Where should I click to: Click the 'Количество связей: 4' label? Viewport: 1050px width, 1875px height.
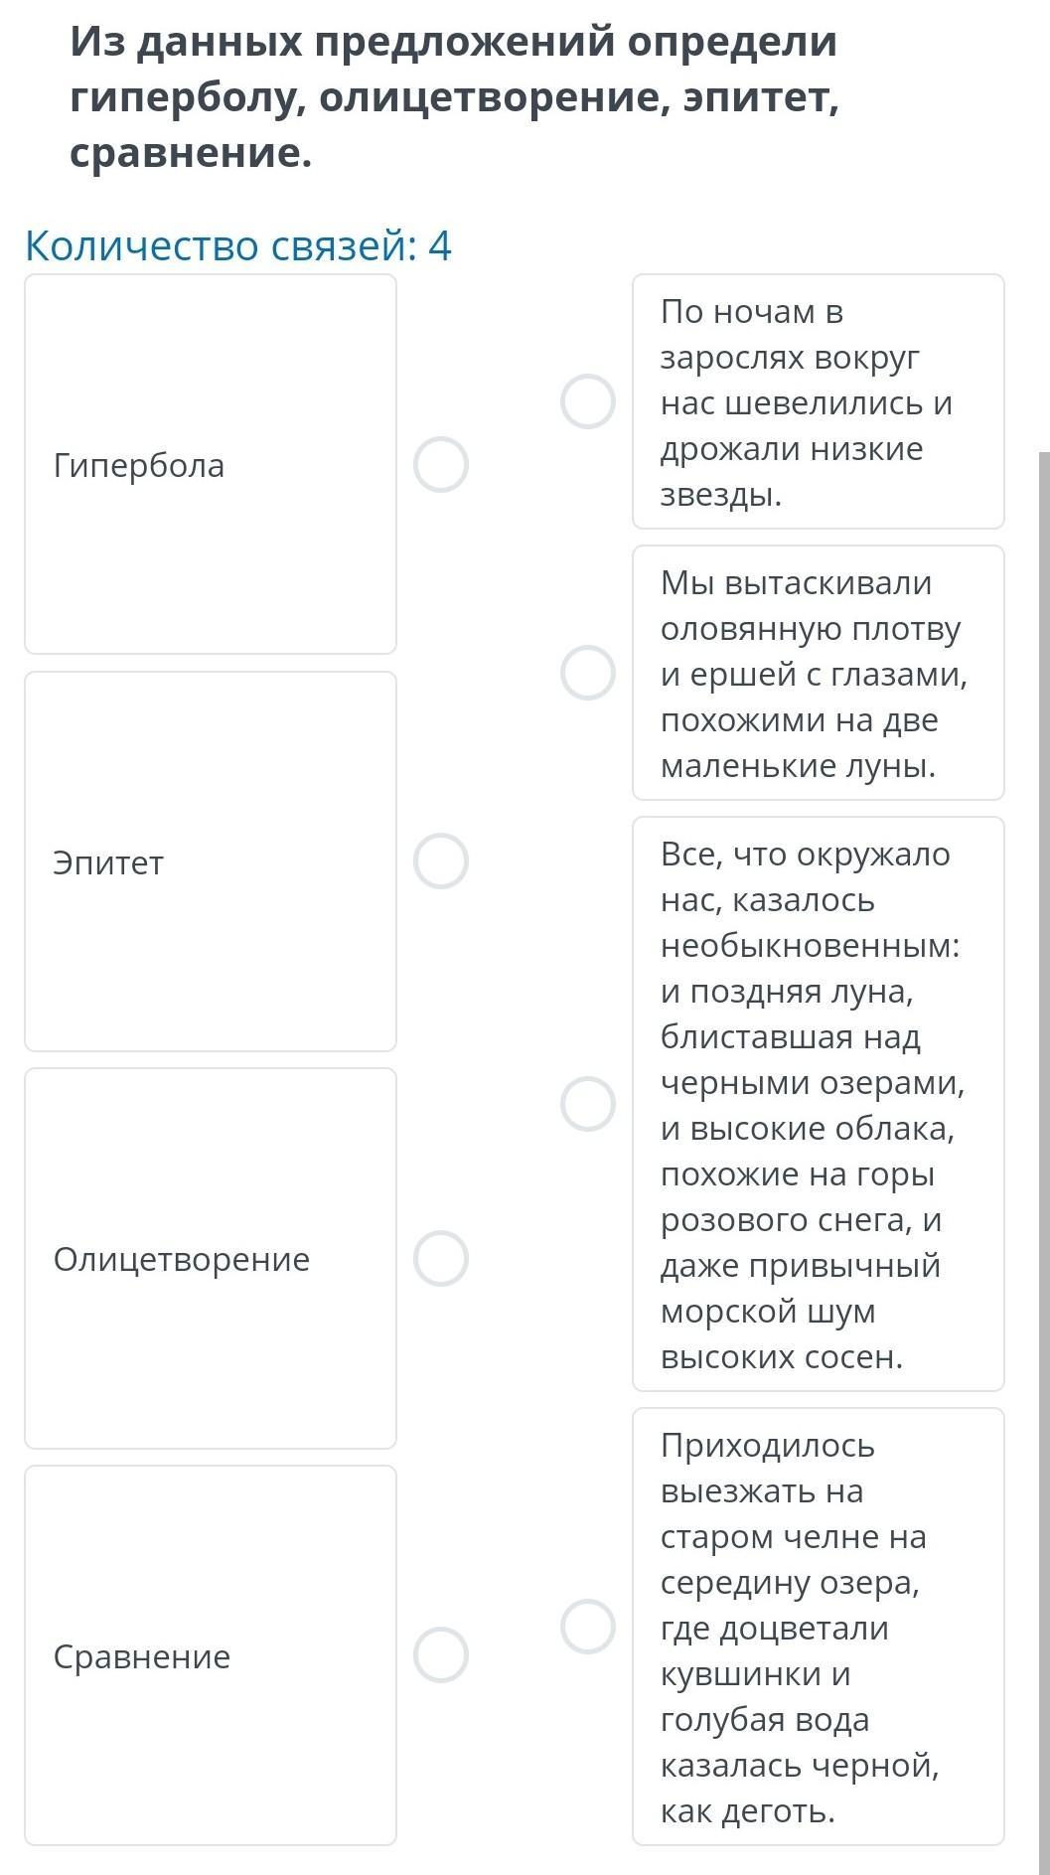238,245
